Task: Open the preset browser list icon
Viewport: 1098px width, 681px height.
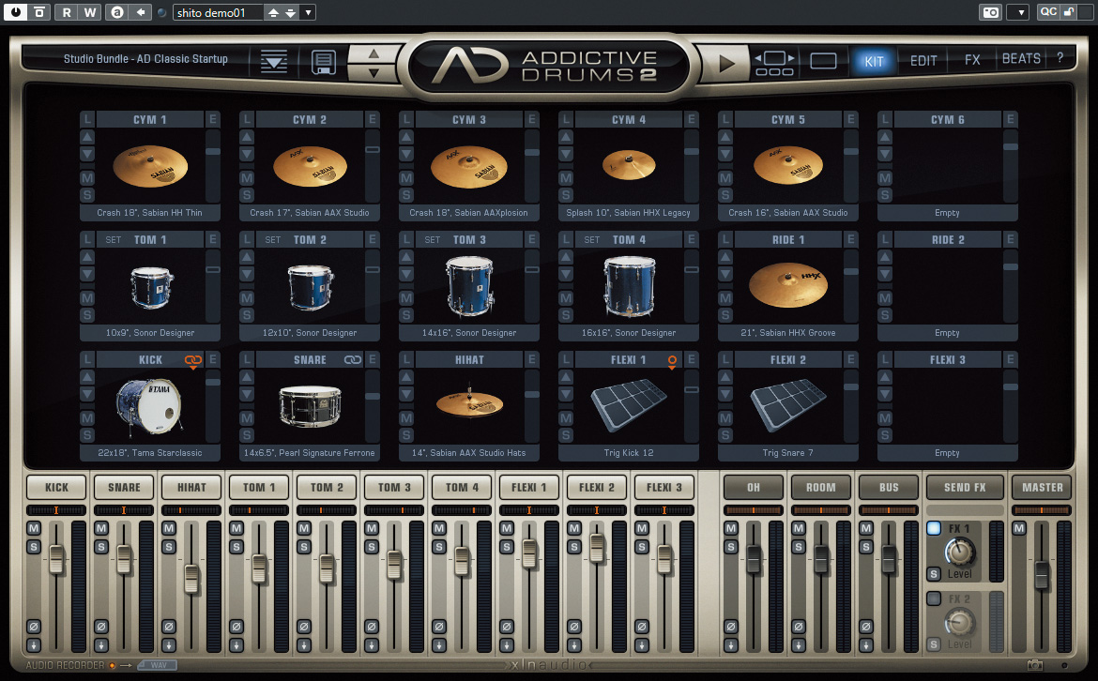Action: (x=274, y=62)
